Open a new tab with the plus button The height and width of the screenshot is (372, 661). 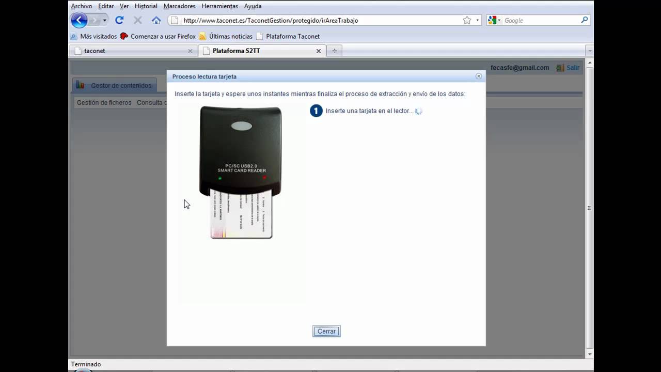pos(334,51)
